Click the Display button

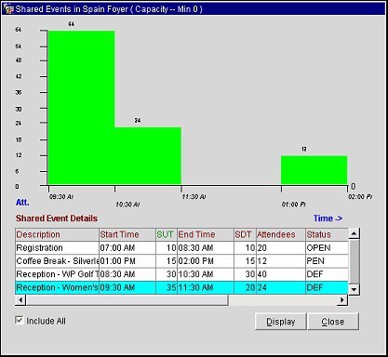(x=281, y=322)
